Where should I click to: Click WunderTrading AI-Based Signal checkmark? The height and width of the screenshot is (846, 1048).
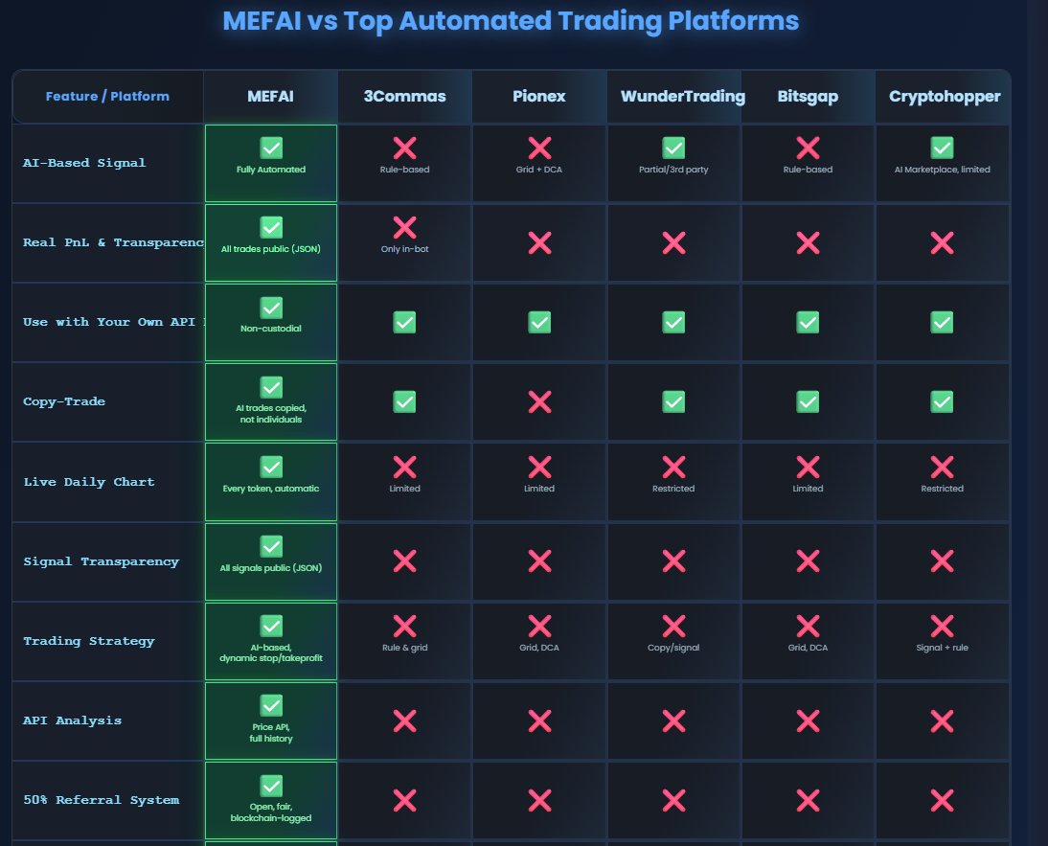673,148
